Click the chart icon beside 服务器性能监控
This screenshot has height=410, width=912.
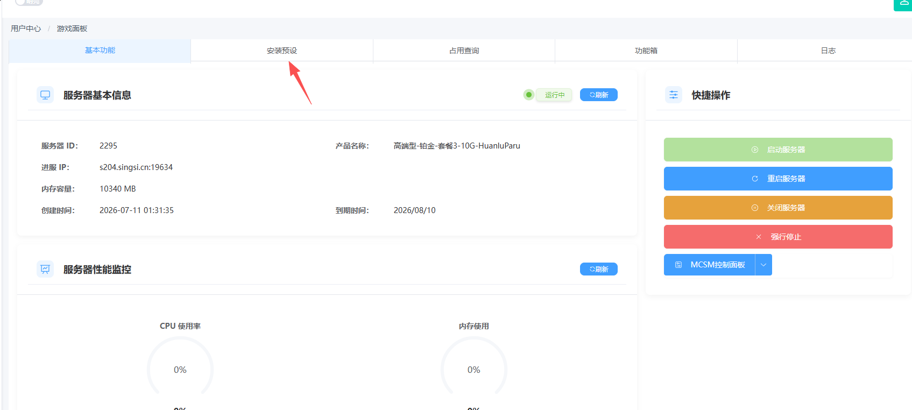(x=45, y=269)
